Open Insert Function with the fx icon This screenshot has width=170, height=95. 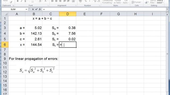40,9
